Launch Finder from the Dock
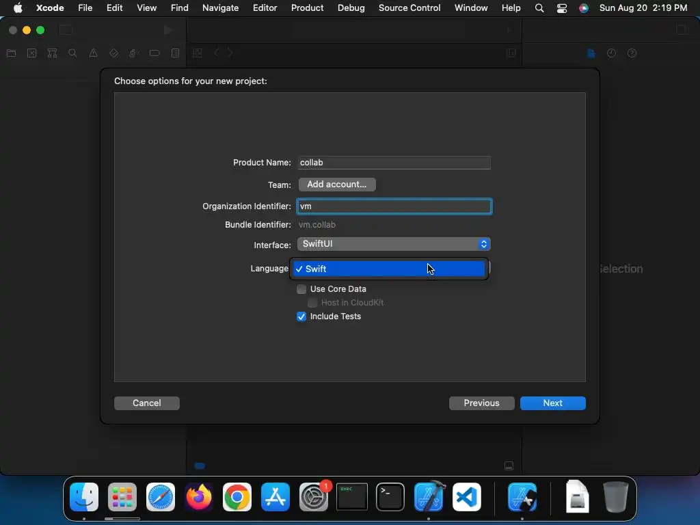The image size is (700, 525). pos(84,497)
